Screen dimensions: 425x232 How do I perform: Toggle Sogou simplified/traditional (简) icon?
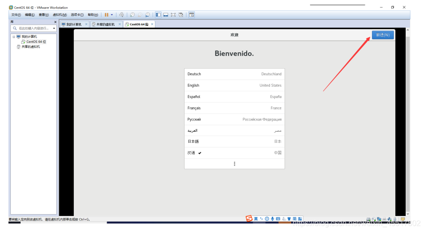(x=294, y=219)
